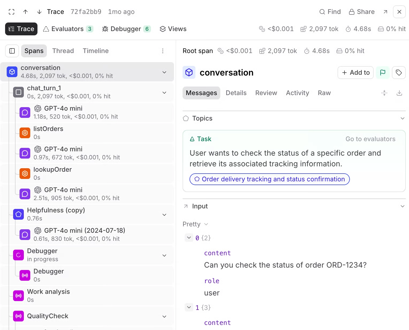This screenshot has height=330, width=409.
Task: Flag the conversation span
Action: 383,73
